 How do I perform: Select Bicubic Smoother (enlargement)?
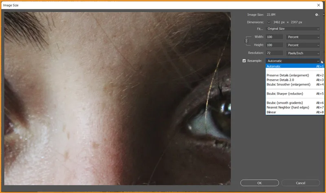[x=295, y=84]
